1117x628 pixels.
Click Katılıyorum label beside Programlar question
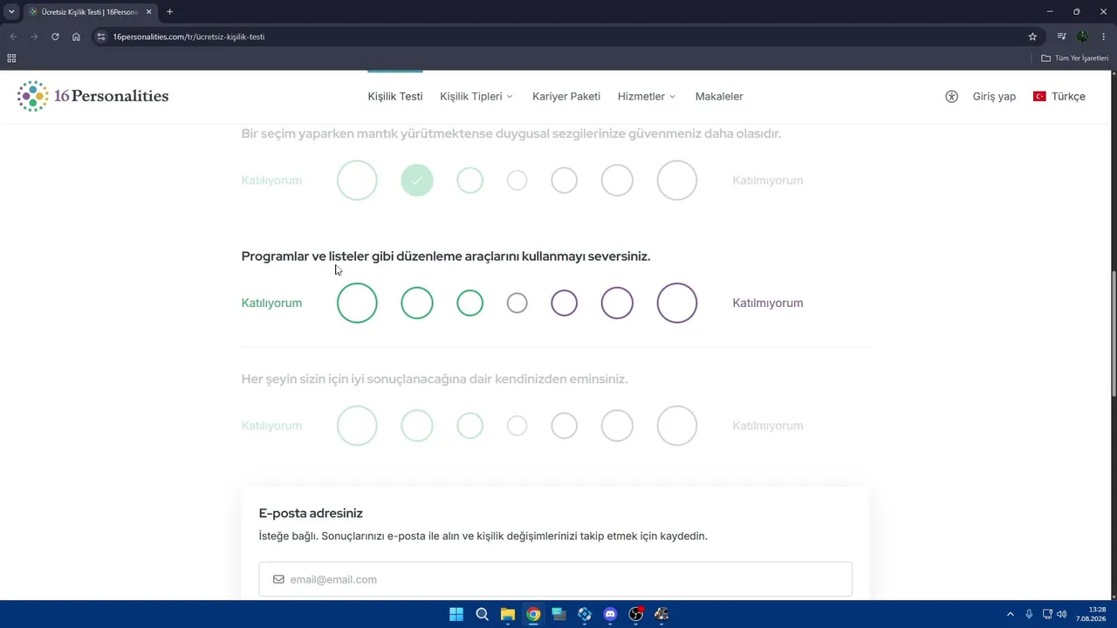click(271, 304)
